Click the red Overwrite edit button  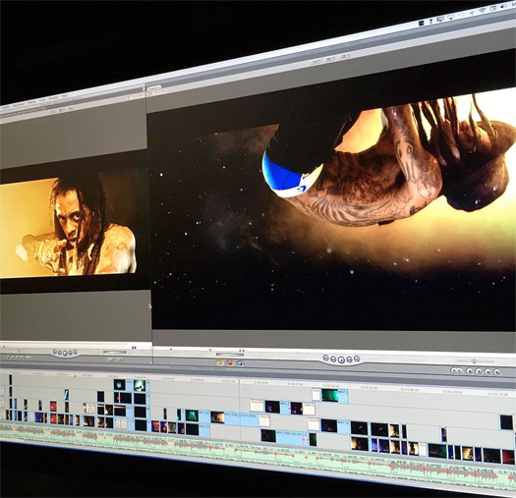(230, 362)
